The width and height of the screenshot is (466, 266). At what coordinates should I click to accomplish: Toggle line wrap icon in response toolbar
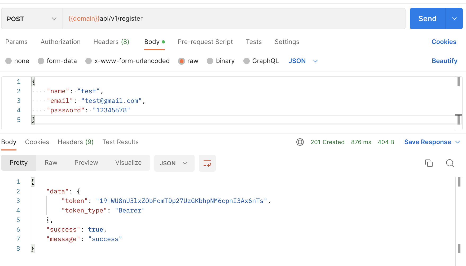(207, 163)
